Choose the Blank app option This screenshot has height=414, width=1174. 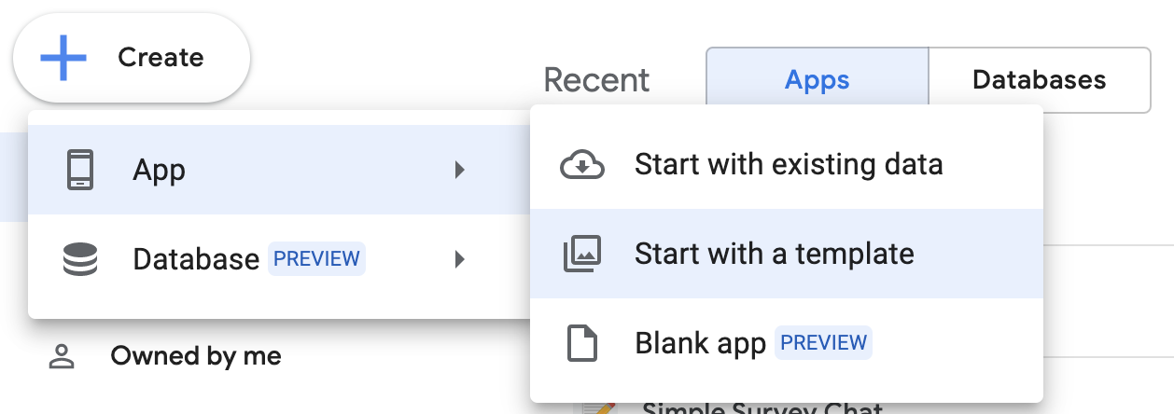point(700,343)
